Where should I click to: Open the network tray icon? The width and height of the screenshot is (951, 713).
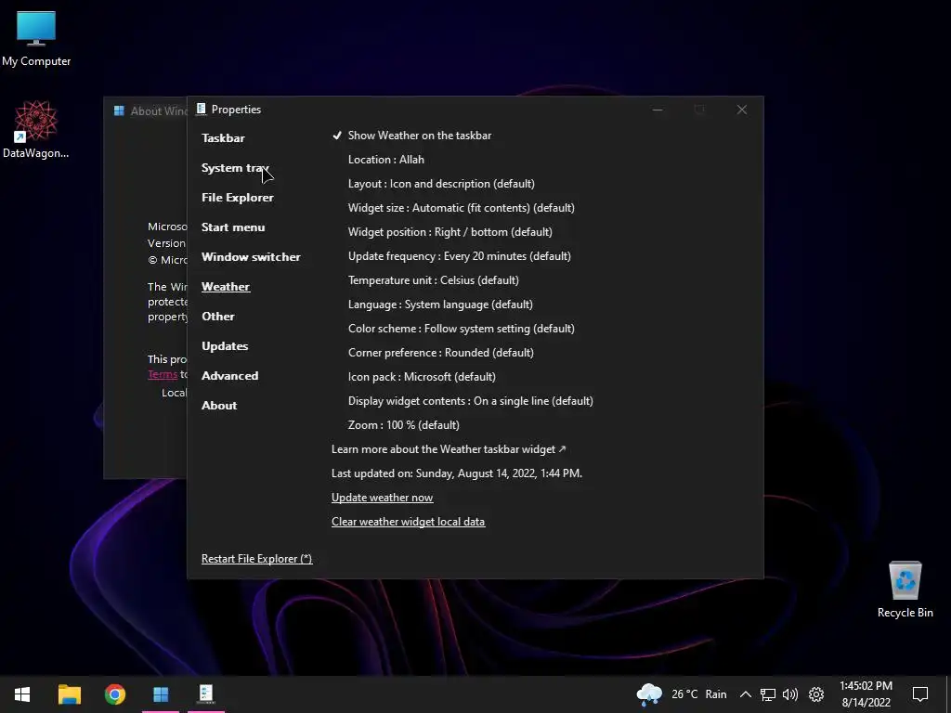[x=768, y=694]
